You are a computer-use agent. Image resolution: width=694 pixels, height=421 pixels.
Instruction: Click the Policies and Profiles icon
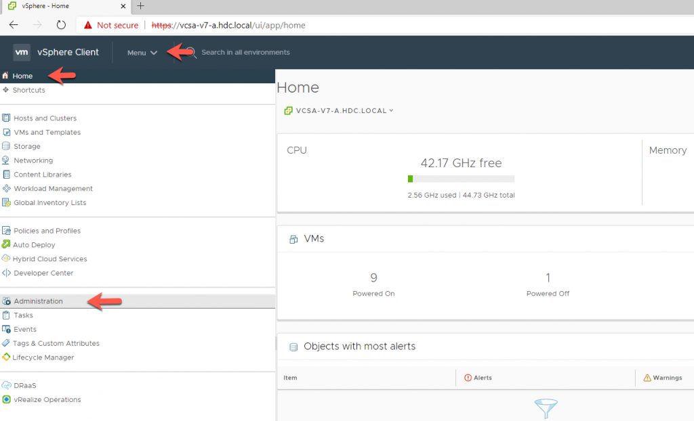point(6,230)
